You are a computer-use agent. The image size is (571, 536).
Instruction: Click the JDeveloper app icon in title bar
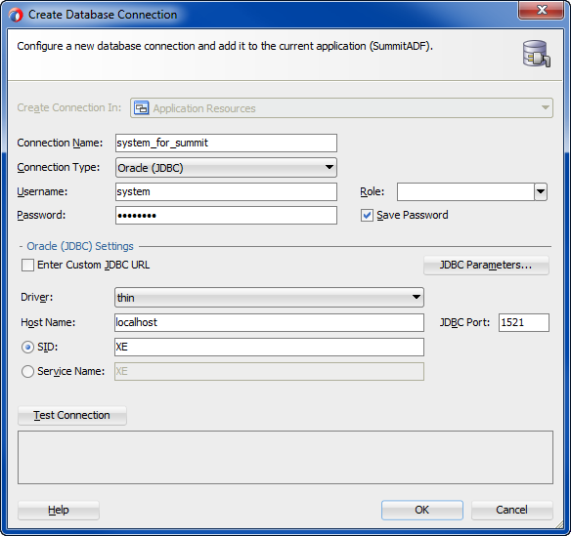point(16,15)
